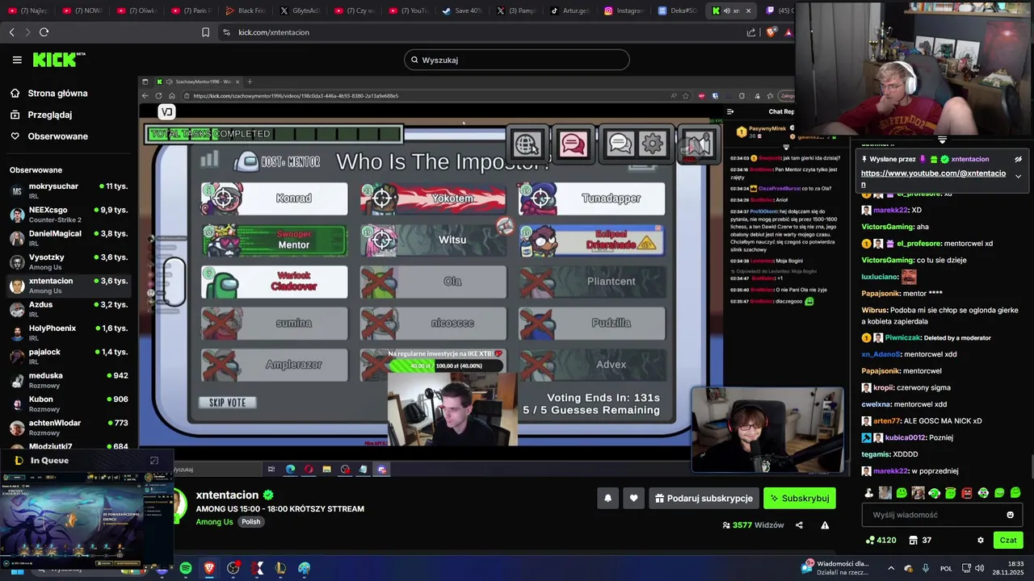Screen dimensions: 1034x581
Task: Send message with Czat button
Action: 1008,540
